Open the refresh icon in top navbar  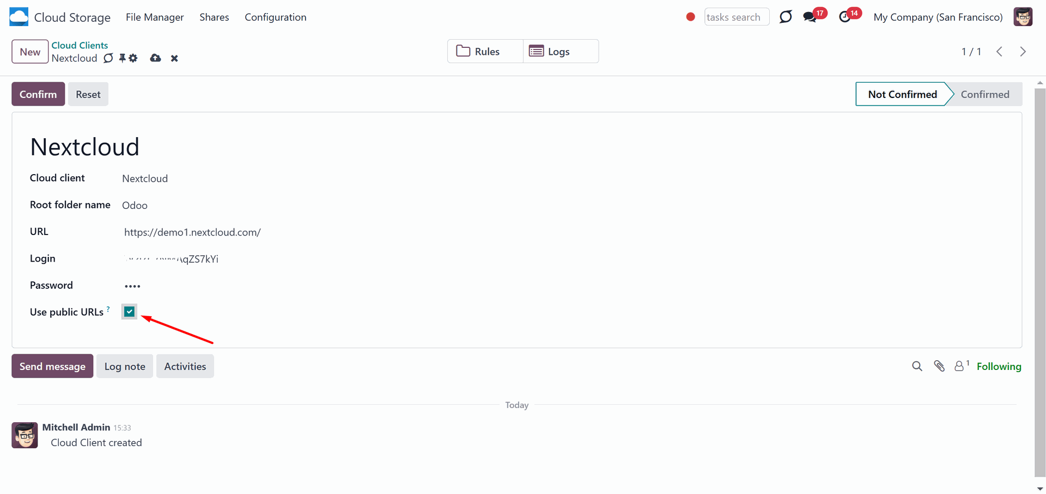tap(786, 17)
